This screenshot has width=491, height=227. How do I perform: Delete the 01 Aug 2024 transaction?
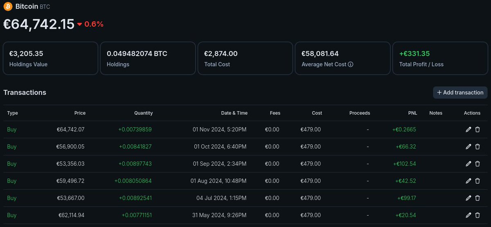[x=477, y=181]
